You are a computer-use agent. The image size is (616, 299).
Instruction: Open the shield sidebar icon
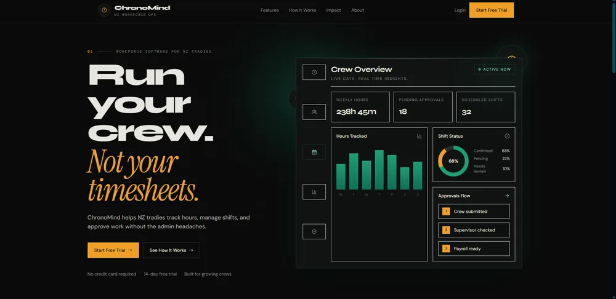[314, 231]
